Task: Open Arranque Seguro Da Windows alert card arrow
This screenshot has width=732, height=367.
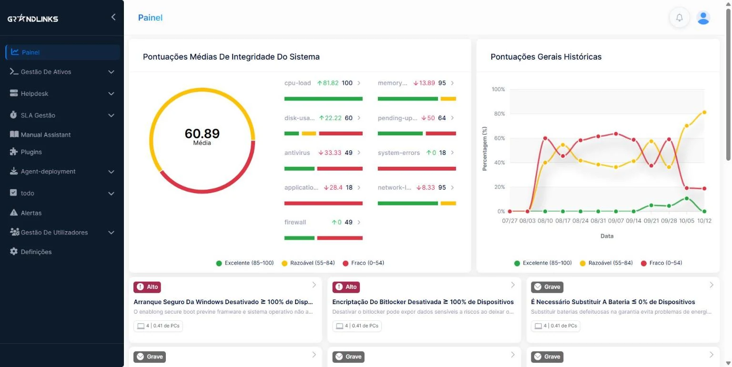Action: pos(314,285)
